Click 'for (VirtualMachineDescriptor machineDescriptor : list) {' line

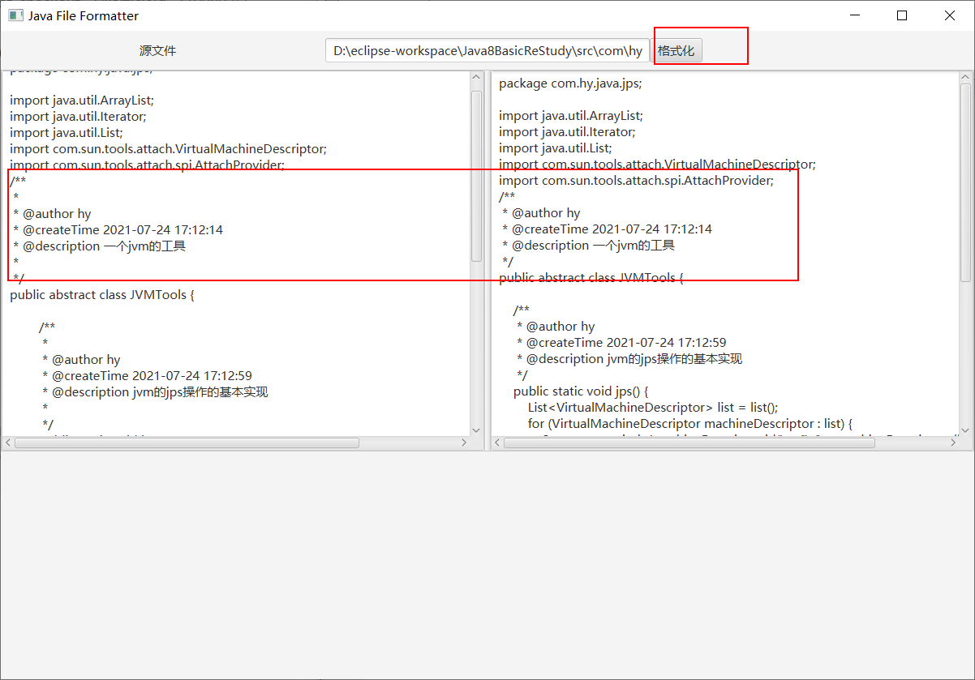coord(689,423)
